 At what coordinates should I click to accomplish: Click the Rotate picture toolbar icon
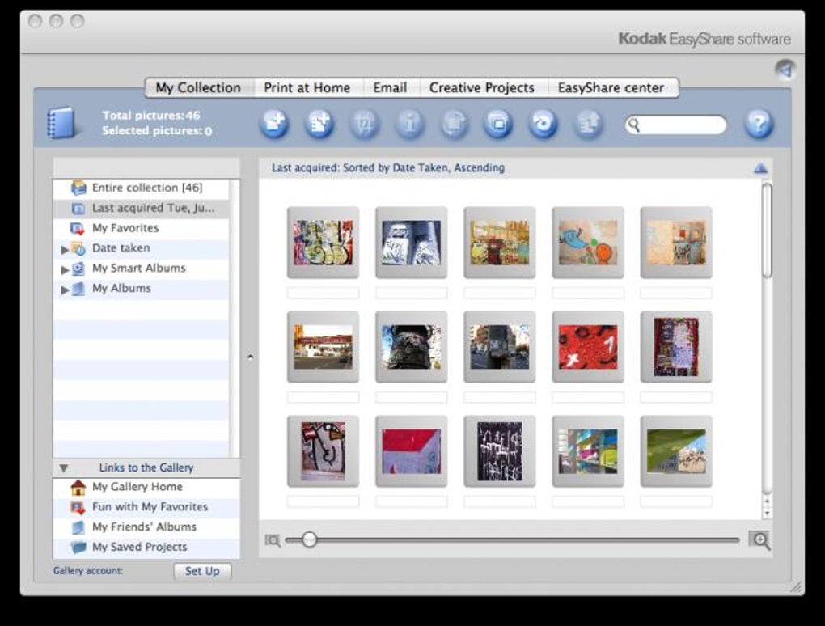coord(454,124)
